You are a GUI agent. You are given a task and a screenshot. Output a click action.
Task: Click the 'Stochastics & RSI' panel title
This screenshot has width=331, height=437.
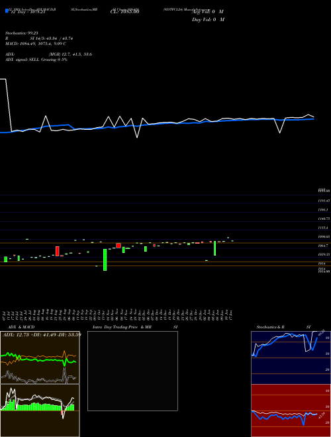click(x=283, y=327)
